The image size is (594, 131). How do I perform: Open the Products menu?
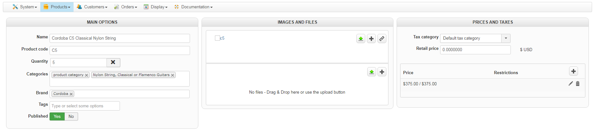(x=57, y=7)
